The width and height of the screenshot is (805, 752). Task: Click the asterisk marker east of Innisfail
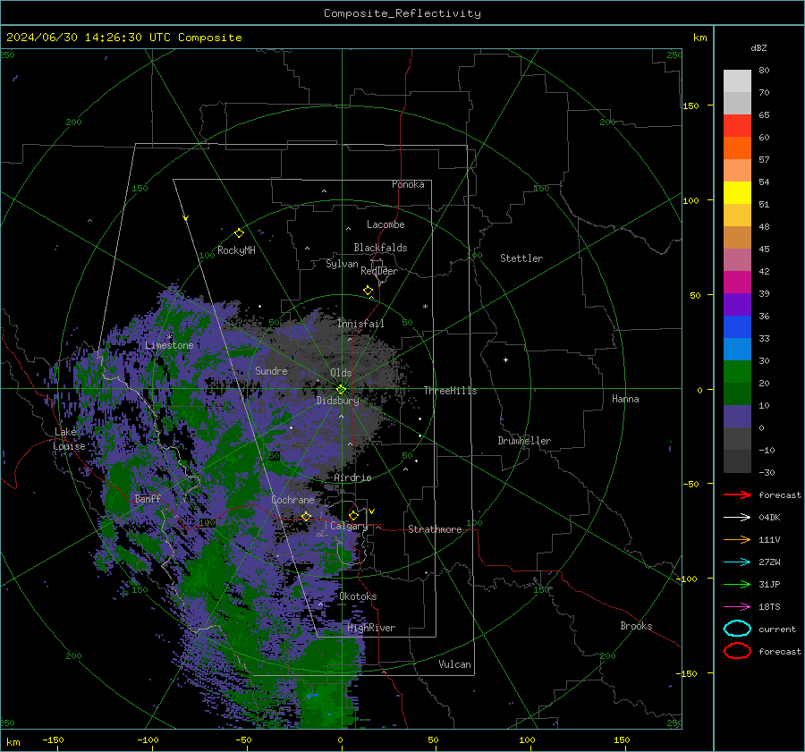tap(425, 307)
